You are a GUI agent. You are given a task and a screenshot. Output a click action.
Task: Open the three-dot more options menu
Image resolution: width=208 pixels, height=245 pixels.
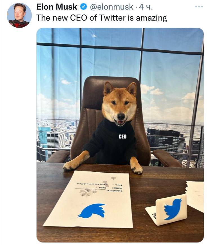click(x=199, y=6)
